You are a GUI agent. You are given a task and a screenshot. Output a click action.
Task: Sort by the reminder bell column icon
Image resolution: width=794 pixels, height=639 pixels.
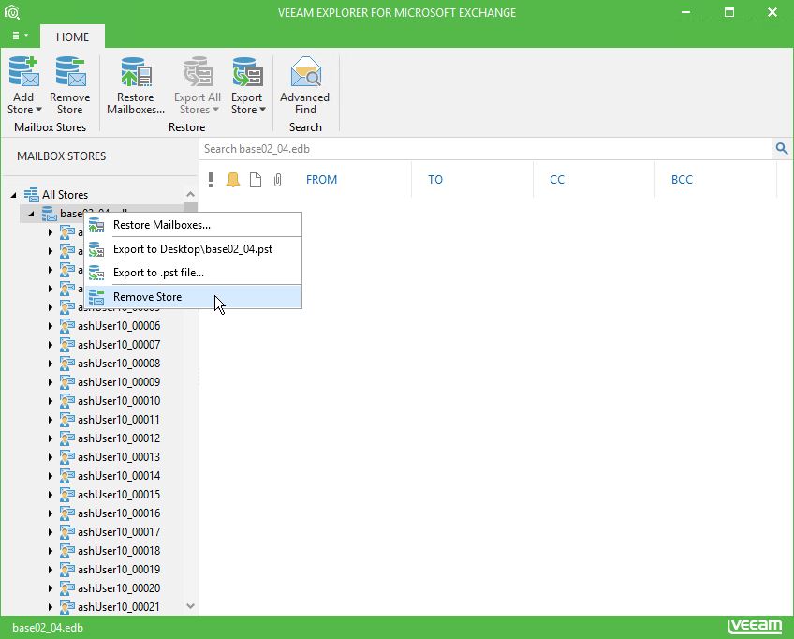tap(233, 179)
